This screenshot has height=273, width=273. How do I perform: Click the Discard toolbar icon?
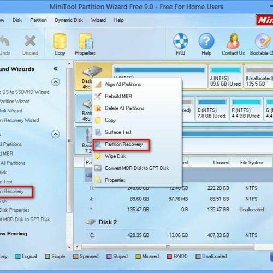pyautogui.click(x=30, y=41)
